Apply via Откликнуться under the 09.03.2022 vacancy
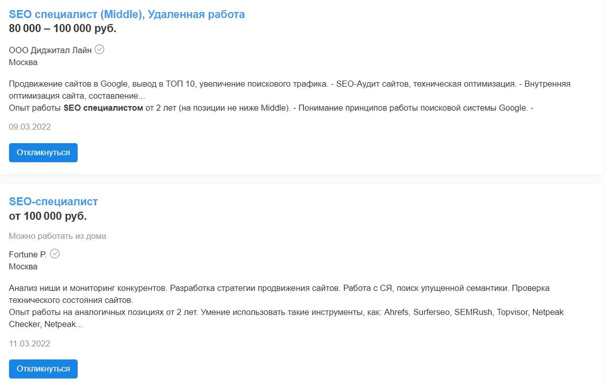Viewport: 605px width, 382px height. [43, 153]
